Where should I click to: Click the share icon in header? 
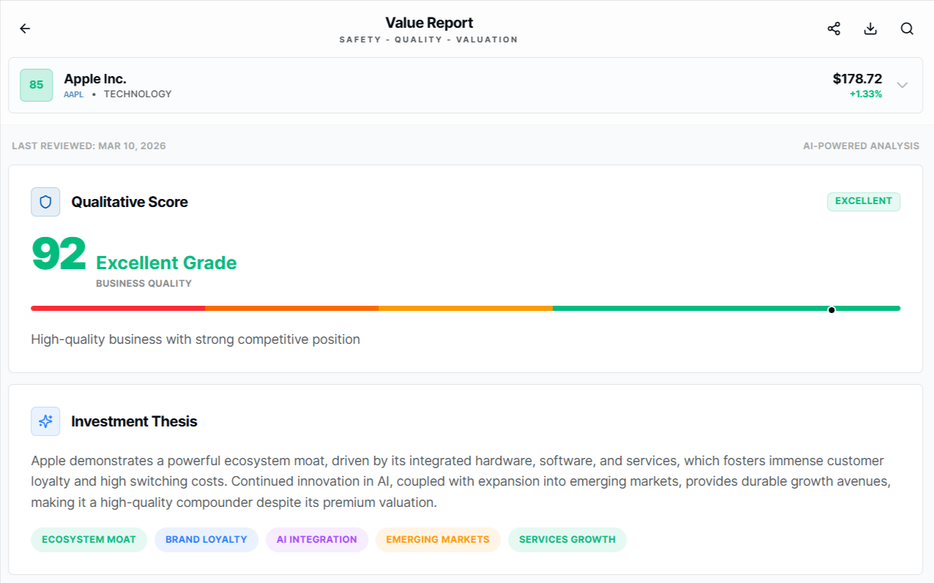pyautogui.click(x=834, y=29)
